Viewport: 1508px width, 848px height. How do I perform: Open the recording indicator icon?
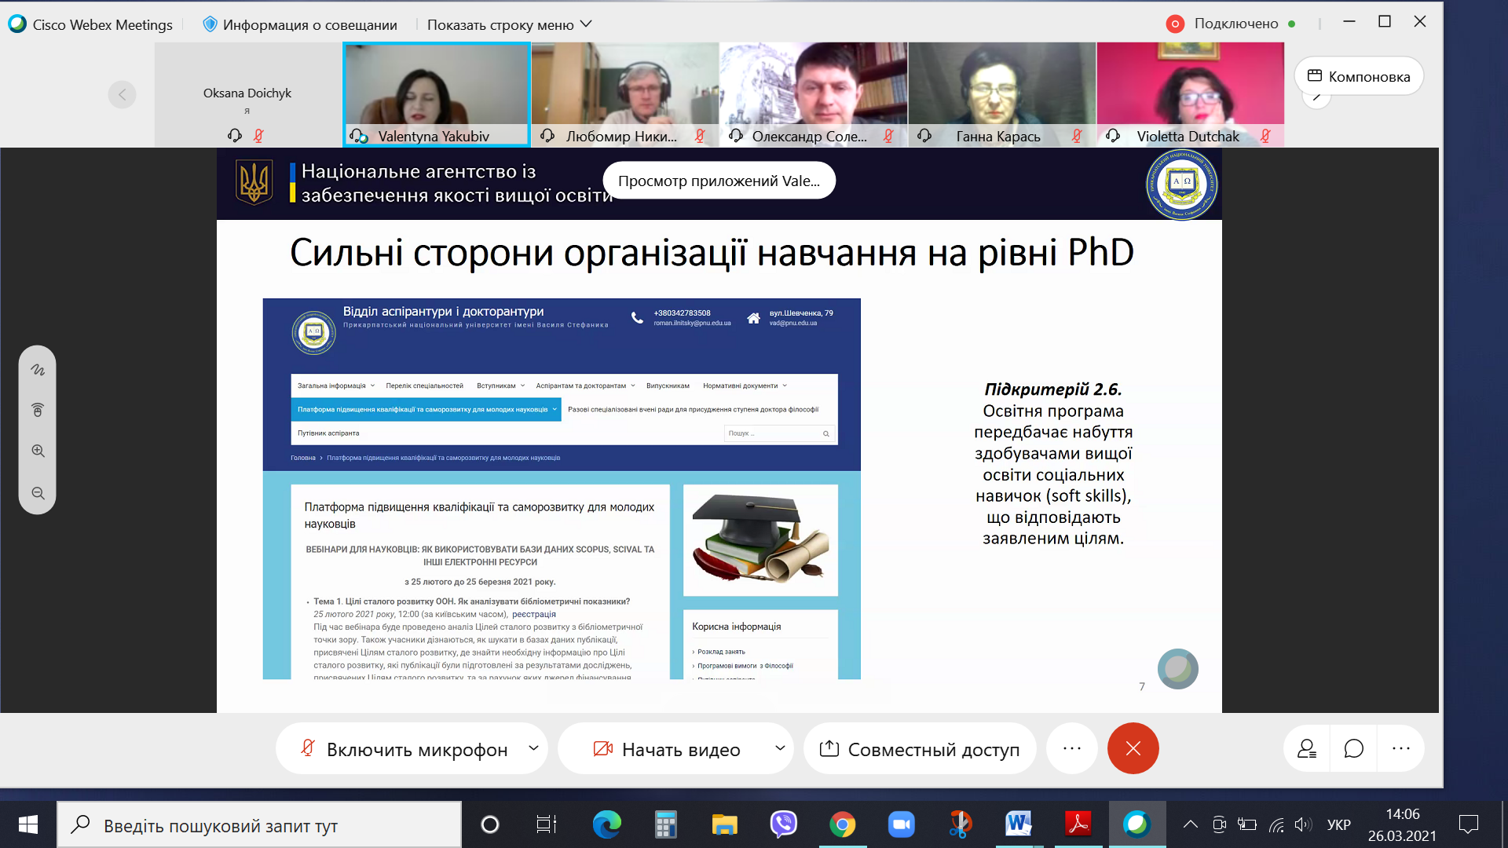pos(1175,24)
